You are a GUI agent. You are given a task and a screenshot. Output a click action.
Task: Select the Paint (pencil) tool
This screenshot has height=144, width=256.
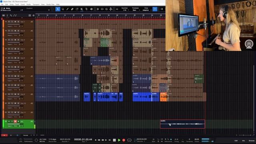(x=68, y=9)
